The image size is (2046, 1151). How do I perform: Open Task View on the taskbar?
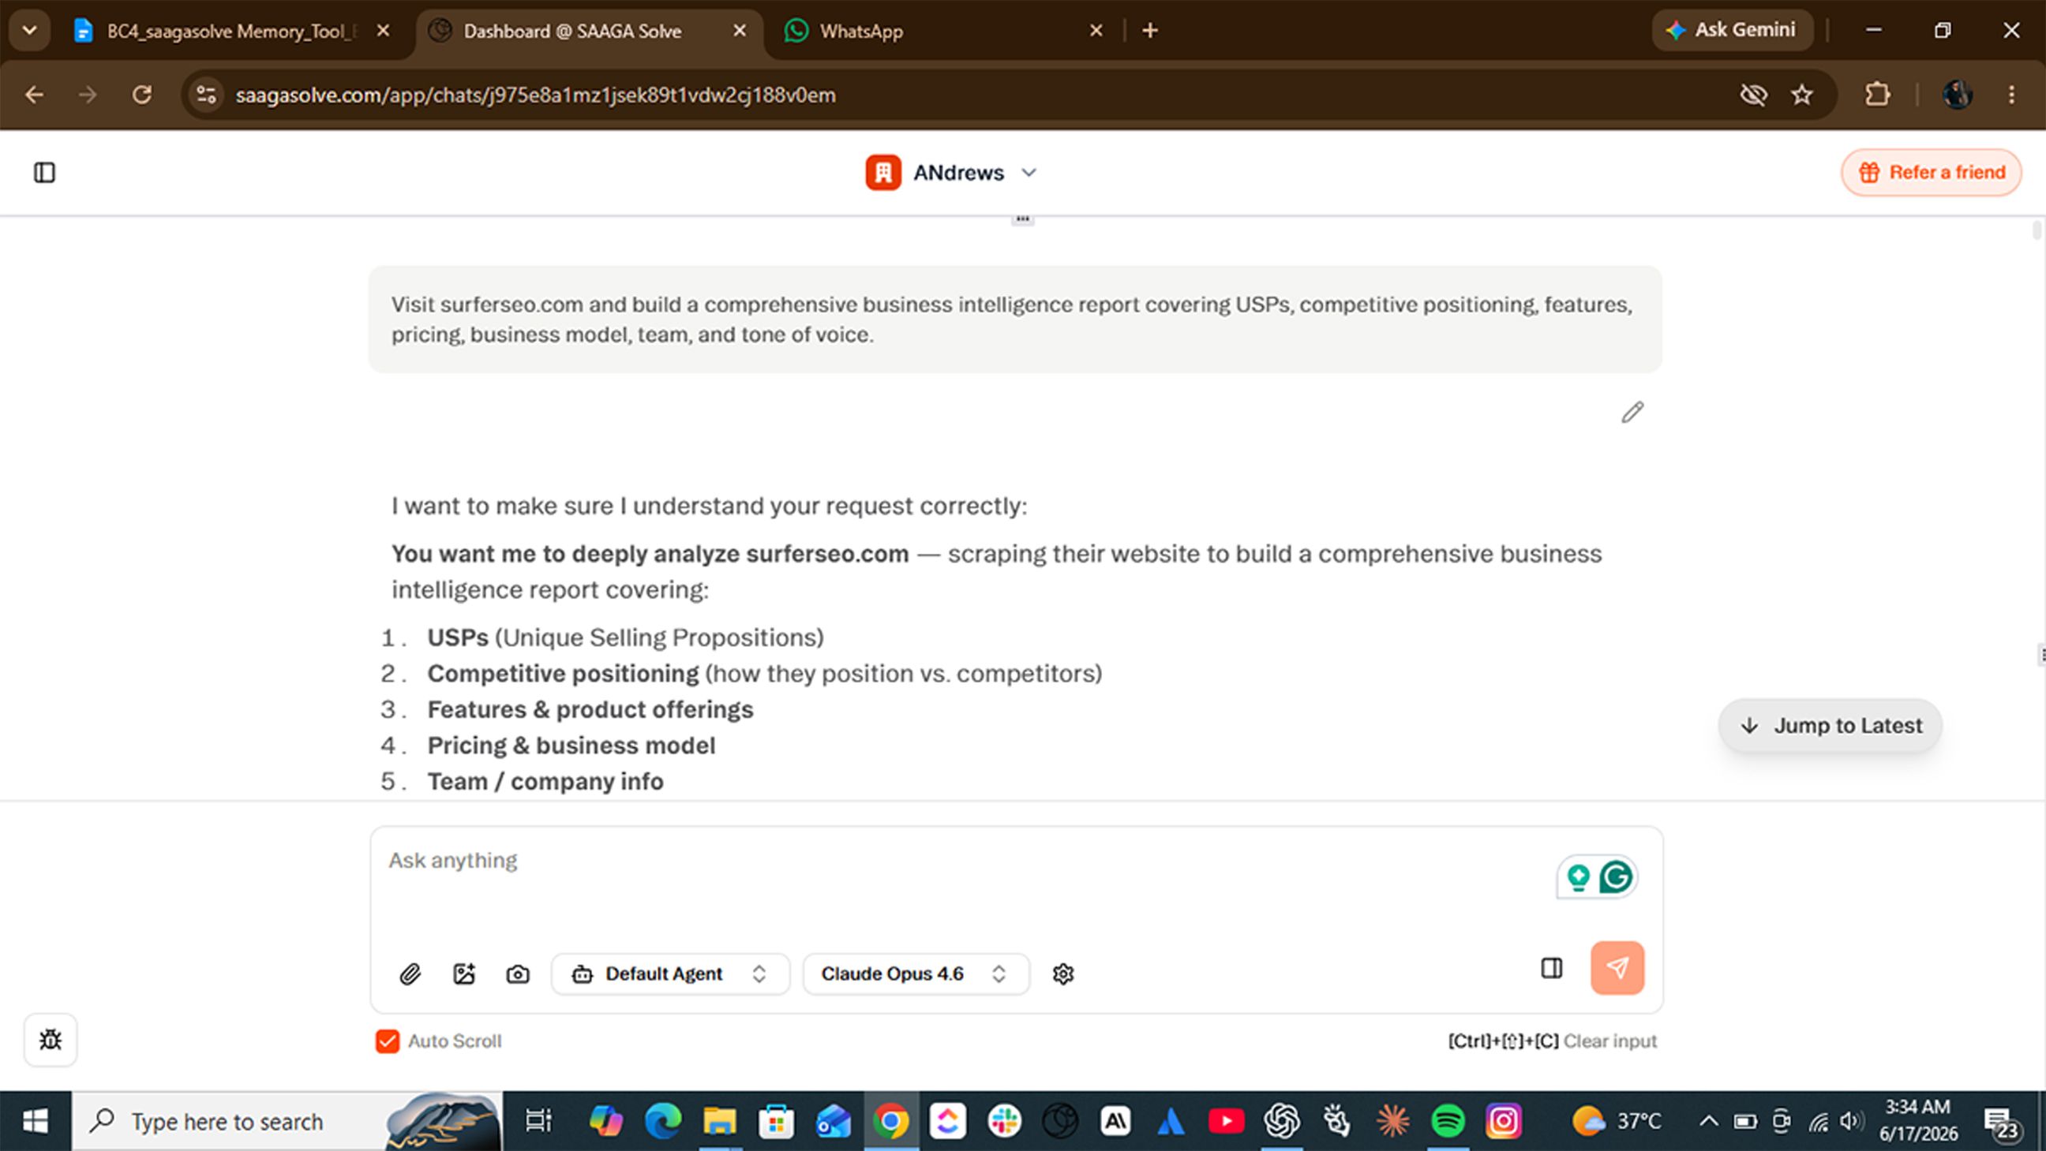[x=538, y=1121]
